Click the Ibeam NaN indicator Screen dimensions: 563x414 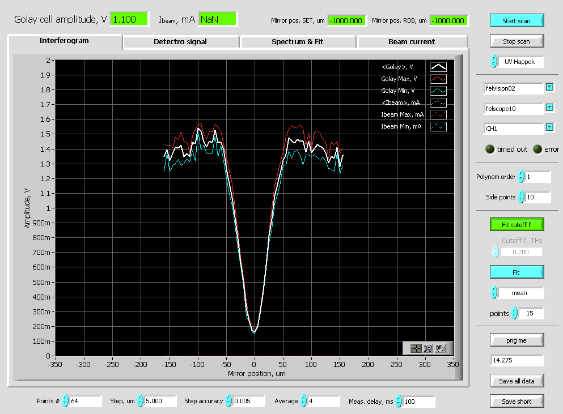point(218,19)
